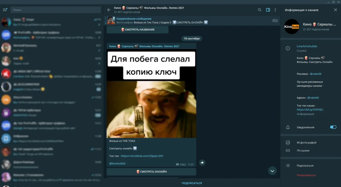Image resolution: width=341 pixels, height=187 pixels.
Task: Toggle the Уведомления notifications switch
Action: tap(333, 127)
